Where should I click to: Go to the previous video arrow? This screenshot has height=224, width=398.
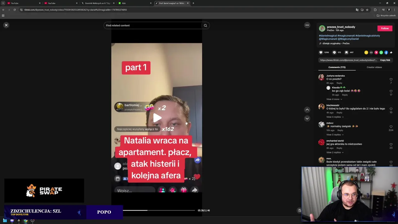click(307, 110)
